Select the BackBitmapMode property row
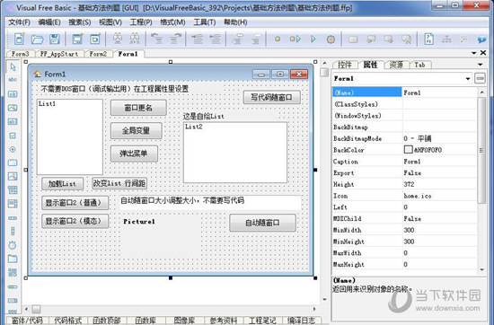 pos(404,138)
